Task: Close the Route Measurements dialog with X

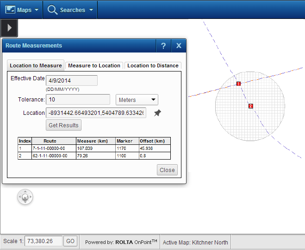Action: pos(179,46)
